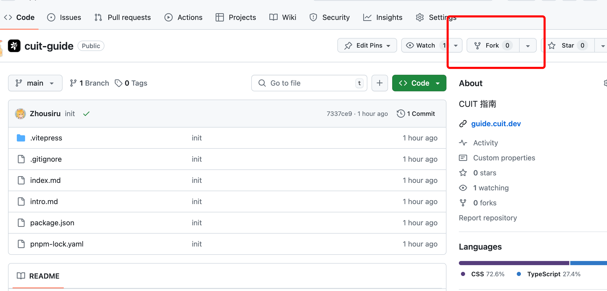607x291 pixels.
Task: Click the tag icon next to 0 Tags
Action: tap(119, 83)
